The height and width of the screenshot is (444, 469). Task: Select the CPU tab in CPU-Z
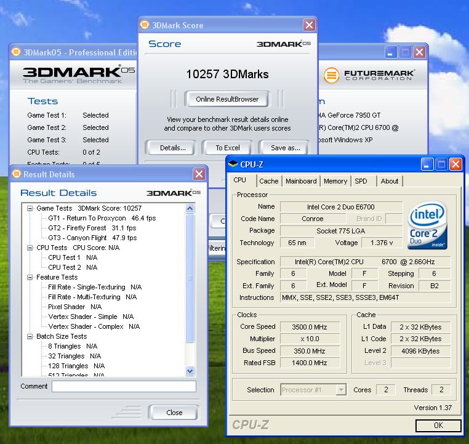pos(239,180)
